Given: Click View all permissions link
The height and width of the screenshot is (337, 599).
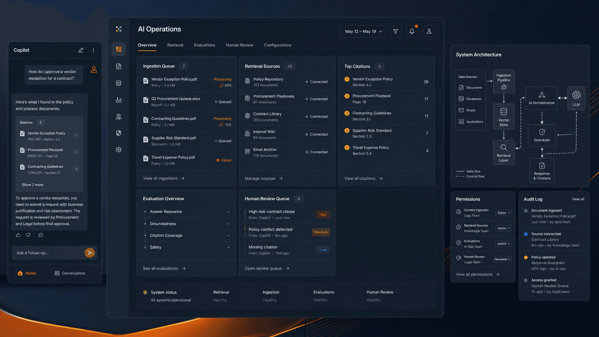Looking at the screenshot, I should tap(478, 274).
